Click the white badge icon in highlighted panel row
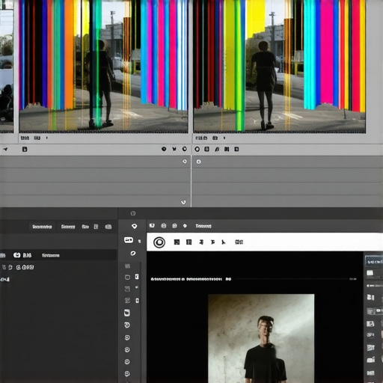The height and width of the screenshot is (383, 383). click(16, 255)
